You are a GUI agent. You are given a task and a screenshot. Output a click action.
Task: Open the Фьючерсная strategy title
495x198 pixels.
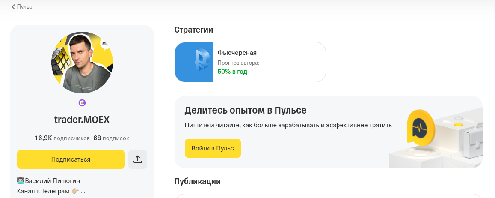click(237, 53)
